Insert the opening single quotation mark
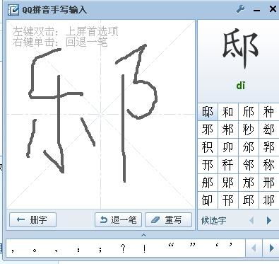The width and height of the screenshot is (279, 264). point(217,245)
